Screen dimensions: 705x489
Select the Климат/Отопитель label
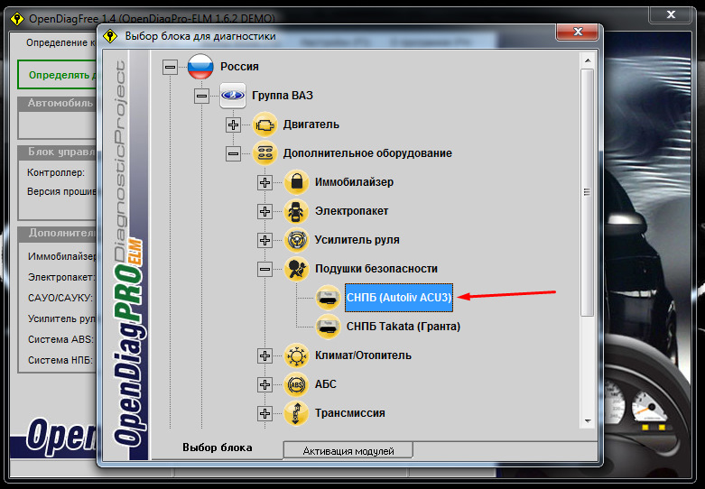coord(363,355)
